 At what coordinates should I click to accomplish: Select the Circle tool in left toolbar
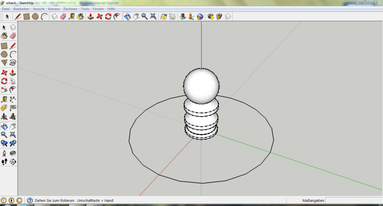tap(4, 54)
